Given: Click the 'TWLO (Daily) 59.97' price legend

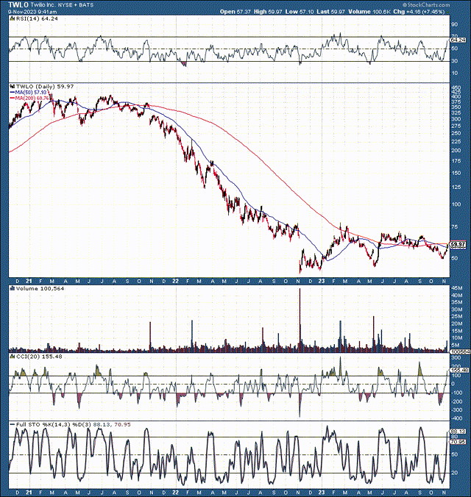Looking at the screenshot, I should click(x=45, y=86).
